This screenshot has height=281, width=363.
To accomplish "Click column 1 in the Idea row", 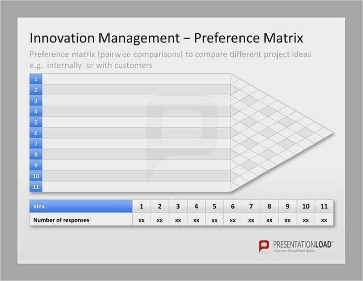I will coord(142,206).
